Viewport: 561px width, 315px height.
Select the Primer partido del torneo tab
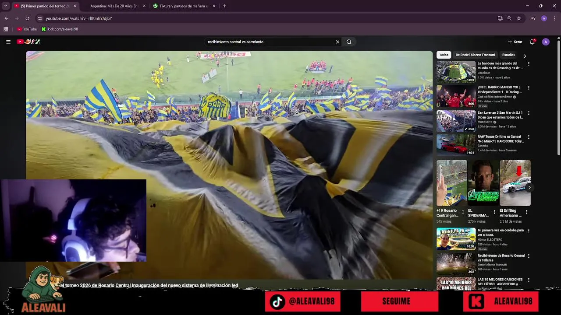[45, 6]
